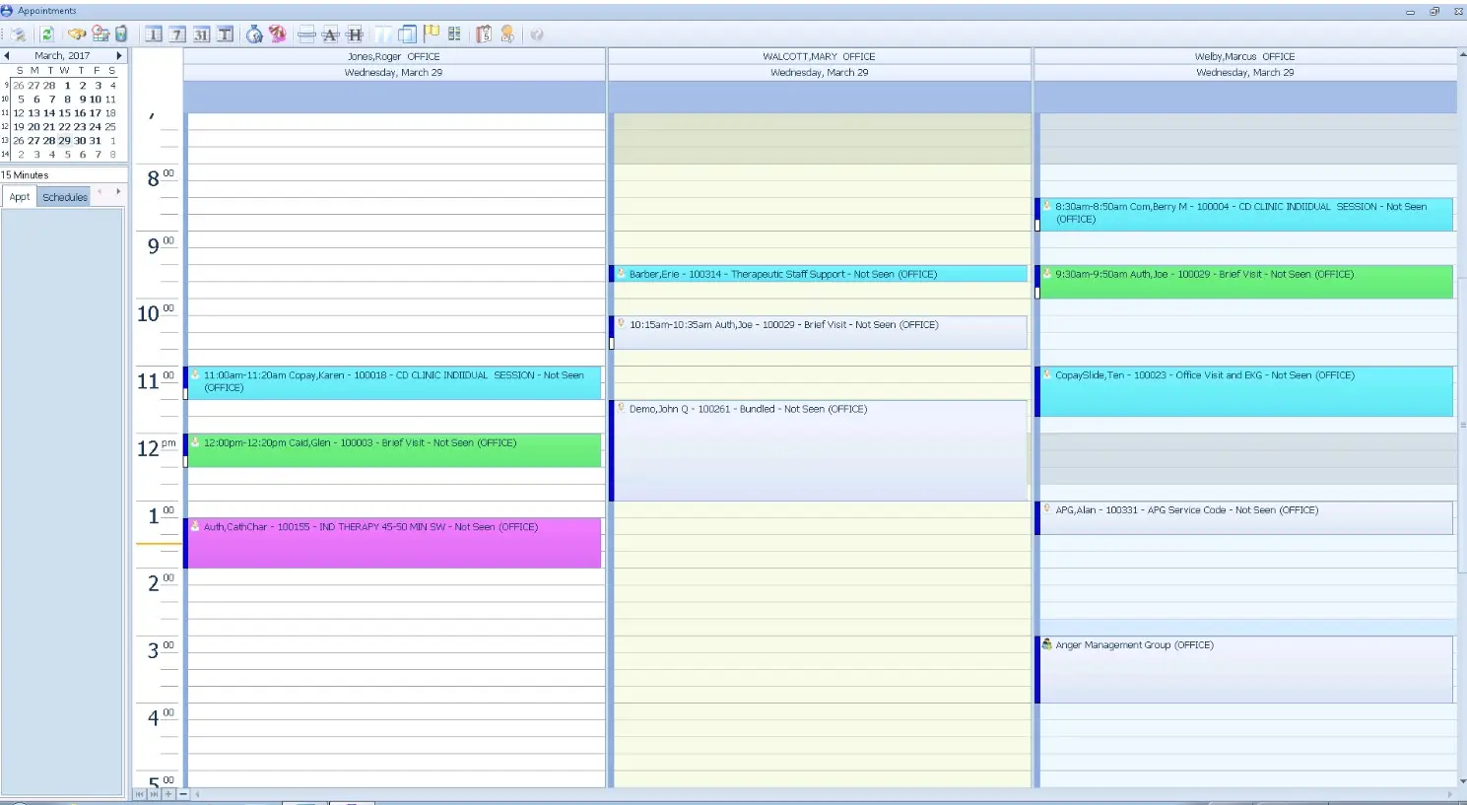Switch to the Schedules tab
Screen dimensions: 1467x805
coord(64,197)
